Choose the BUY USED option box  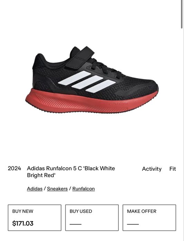[x=92, y=218]
